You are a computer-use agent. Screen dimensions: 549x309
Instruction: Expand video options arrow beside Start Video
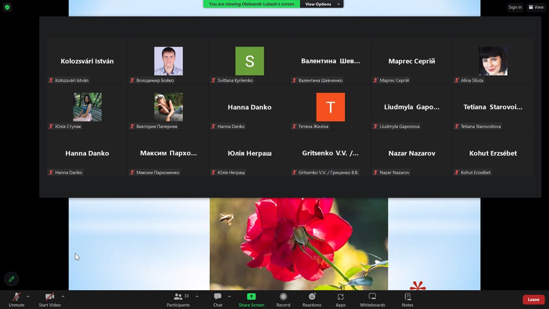pyautogui.click(x=63, y=297)
